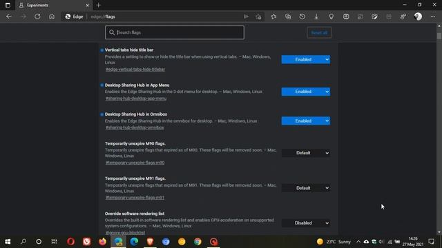442x248 pixels.
Task: Open dropdown for Desktop Sharing Hub in Omnibox
Action: click(305, 121)
